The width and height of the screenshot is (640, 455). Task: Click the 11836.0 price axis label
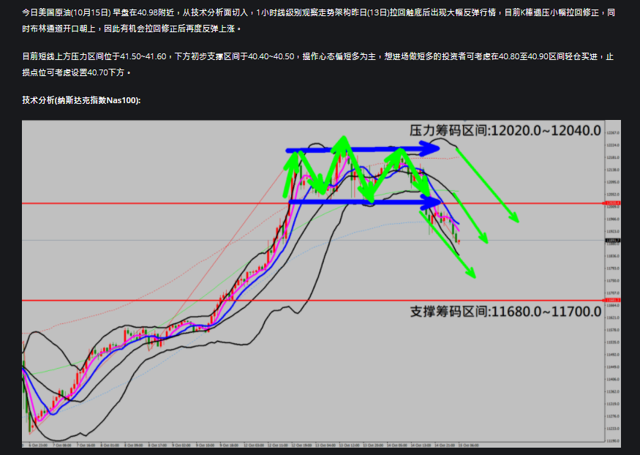(613, 256)
